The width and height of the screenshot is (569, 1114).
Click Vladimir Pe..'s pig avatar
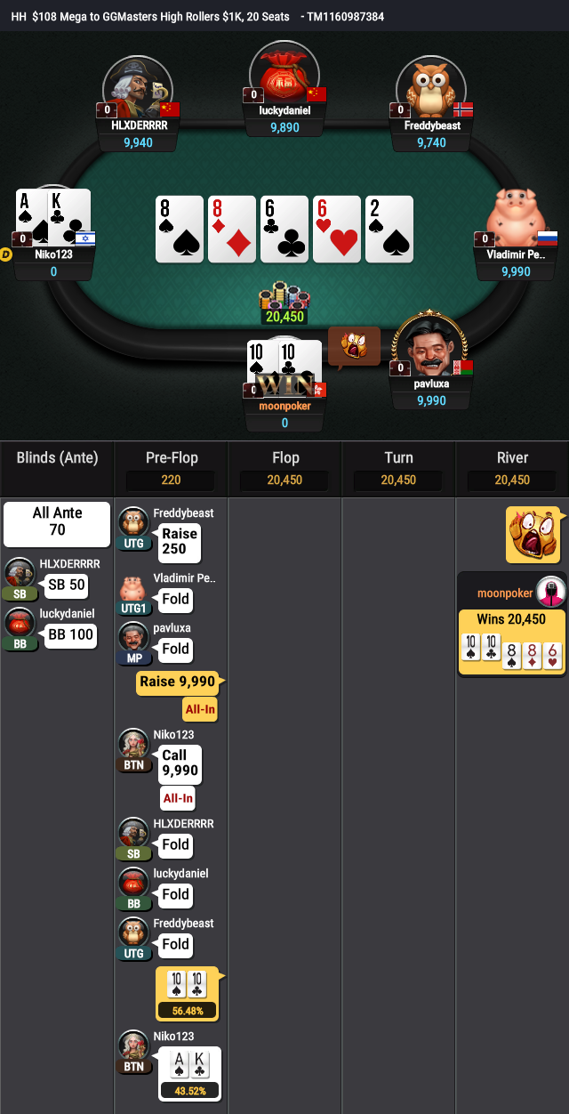516,218
